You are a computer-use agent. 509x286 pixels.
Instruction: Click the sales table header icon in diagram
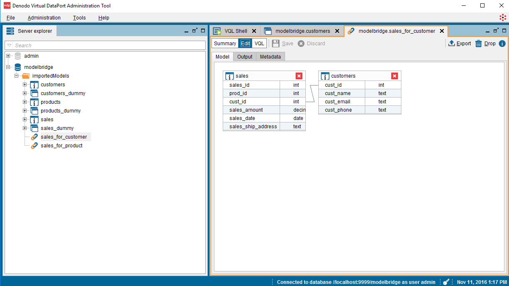tap(229, 76)
